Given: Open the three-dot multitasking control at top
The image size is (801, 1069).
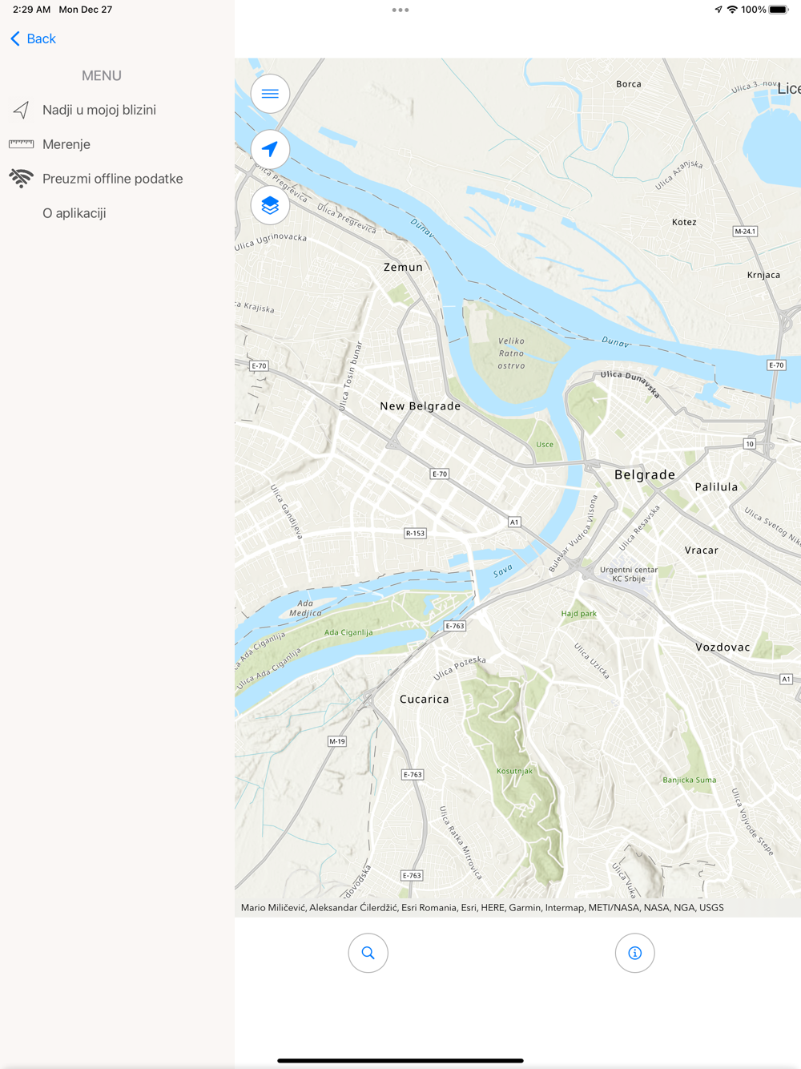Looking at the screenshot, I should click(x=400, y=10).
